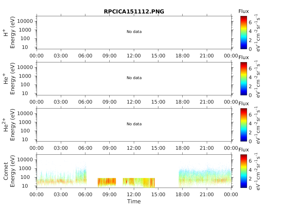
Task: Select the He2+ Energy (eV) axis label
Action: (12, 125)
